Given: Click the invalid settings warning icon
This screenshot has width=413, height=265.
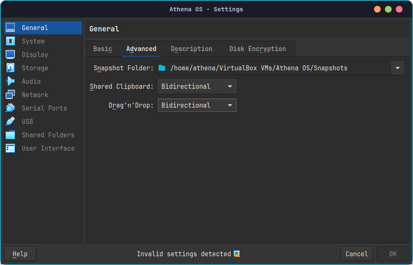Looking at the screenshot, I should (x=237, y=254).
